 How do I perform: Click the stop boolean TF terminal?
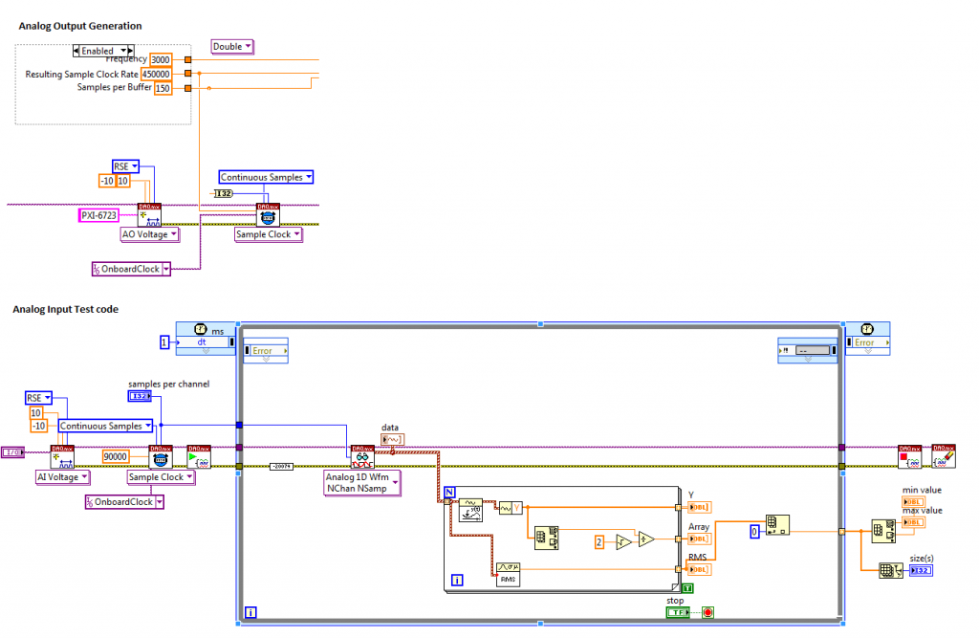click(679, 612)
